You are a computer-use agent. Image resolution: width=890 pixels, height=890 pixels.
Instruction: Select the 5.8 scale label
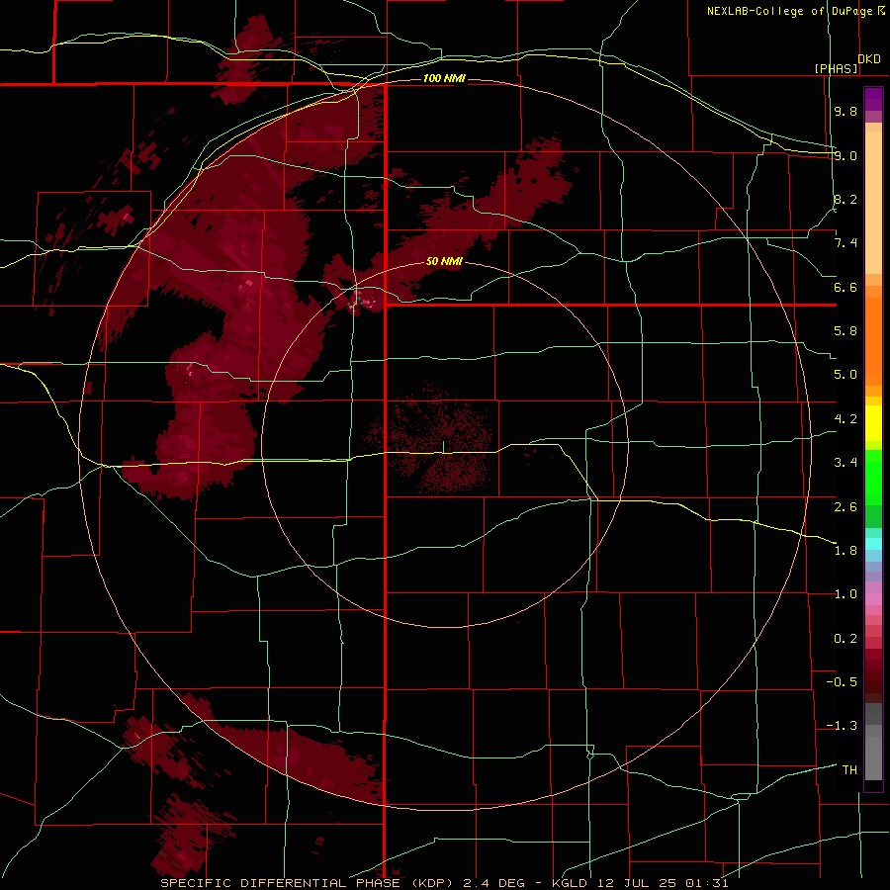[845, 331]
